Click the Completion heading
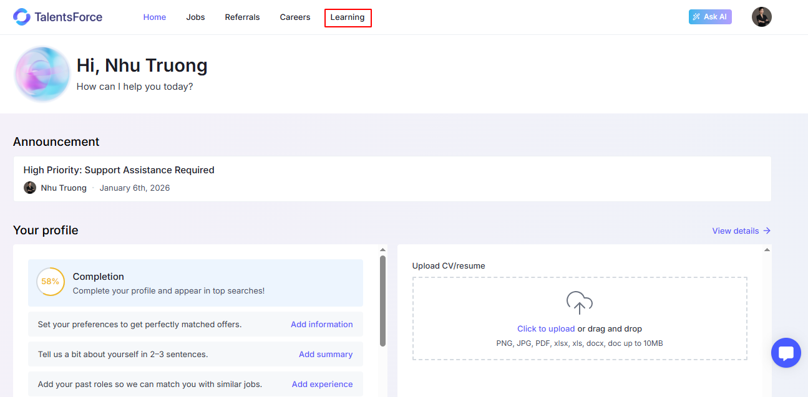The width and height of the screenshot is (808, 397). [x=99, y=277]
